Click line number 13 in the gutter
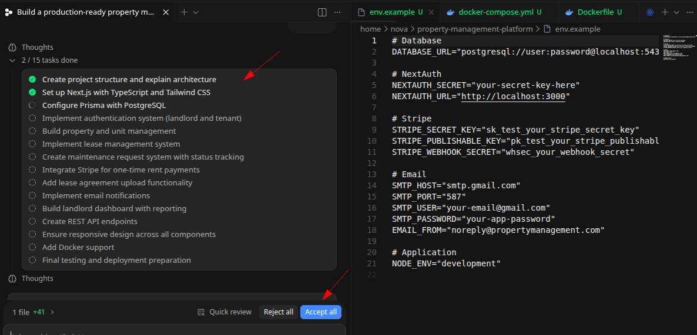Screen dimensions: 697x335 (371, 174)
